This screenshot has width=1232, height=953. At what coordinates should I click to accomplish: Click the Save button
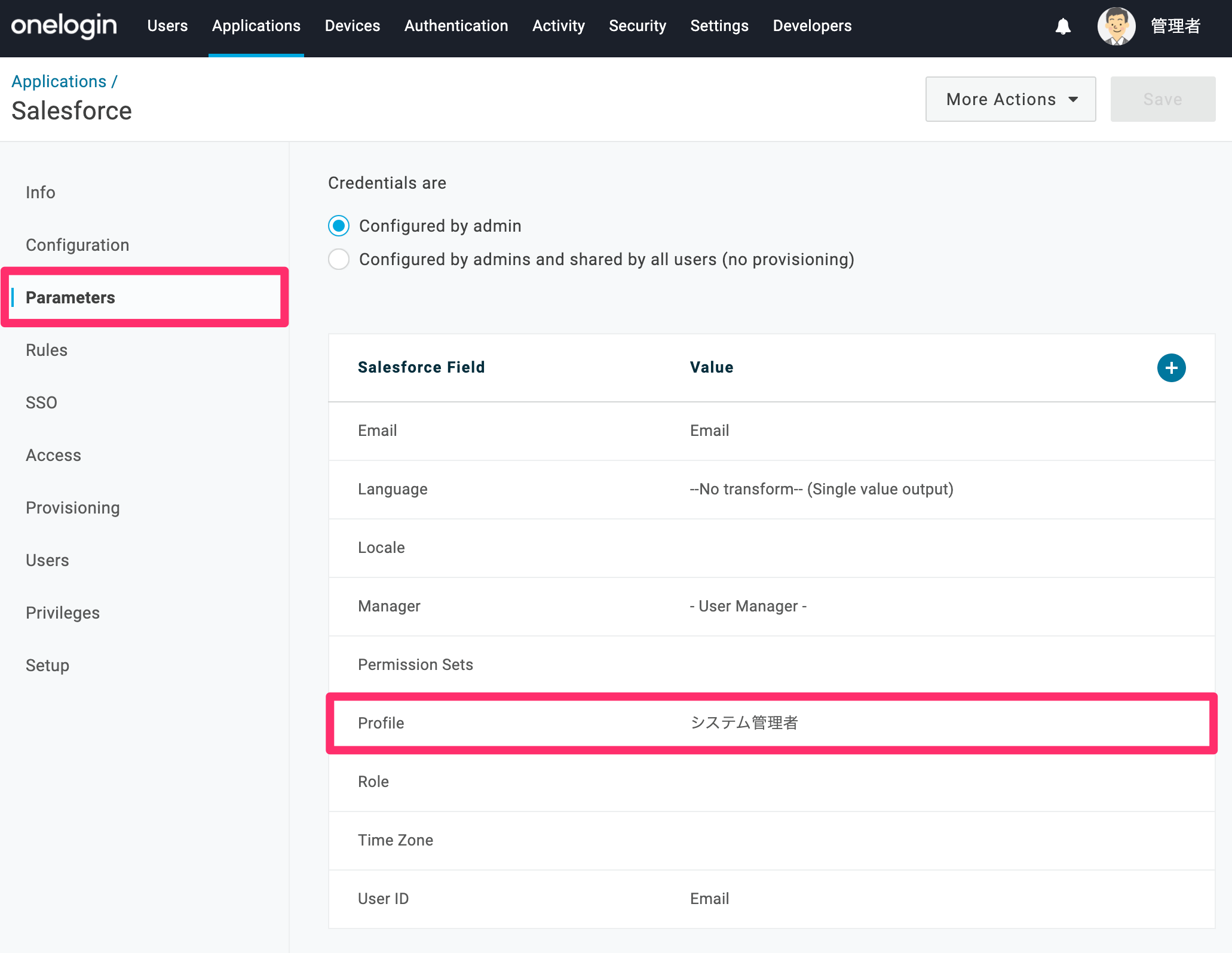(x=1163, y=99)
